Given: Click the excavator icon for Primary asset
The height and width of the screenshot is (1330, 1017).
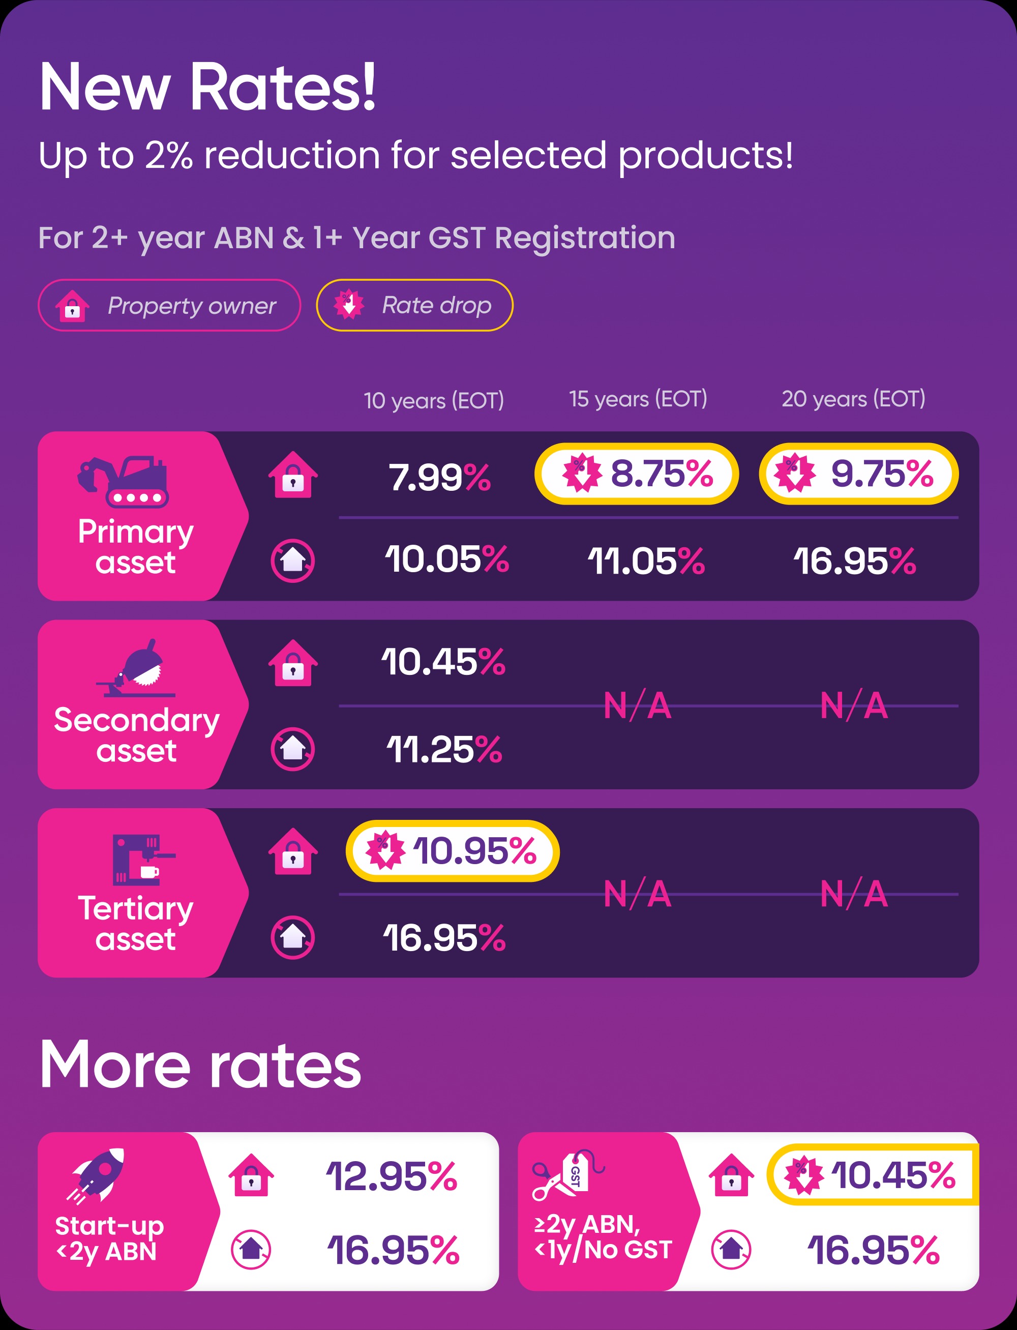Looking at the screenshot, I should tap(123, 482).
